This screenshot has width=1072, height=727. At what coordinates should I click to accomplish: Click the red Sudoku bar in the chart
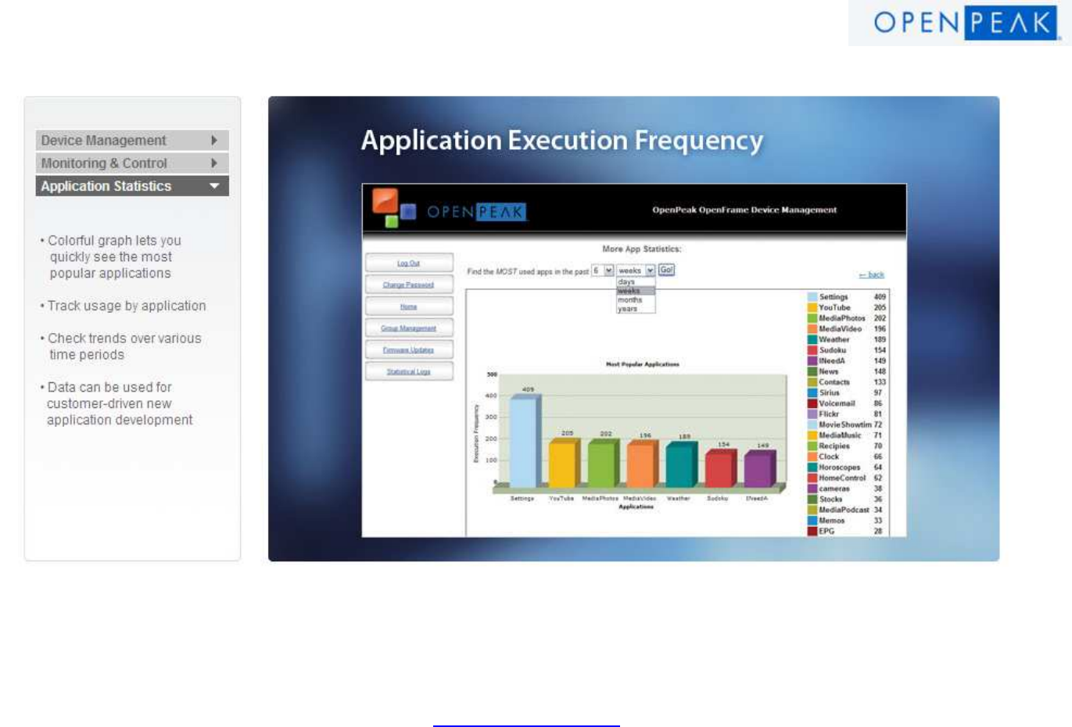(720, 469)
